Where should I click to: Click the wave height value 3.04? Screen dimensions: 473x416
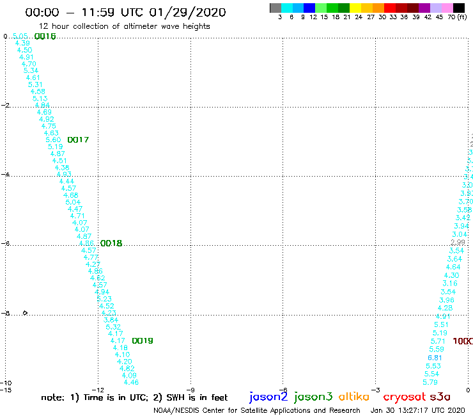click(460, 234)
